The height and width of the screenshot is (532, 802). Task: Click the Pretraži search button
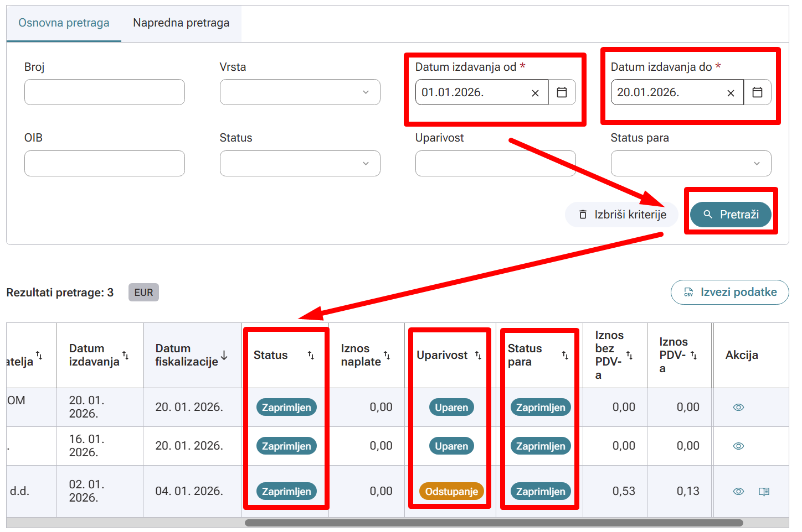pyautogui.click(x=730, y=215)
